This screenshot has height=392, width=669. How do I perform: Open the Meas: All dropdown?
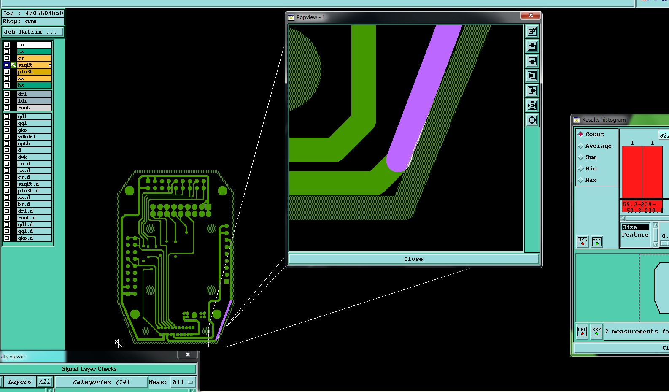tap(183, 382)
